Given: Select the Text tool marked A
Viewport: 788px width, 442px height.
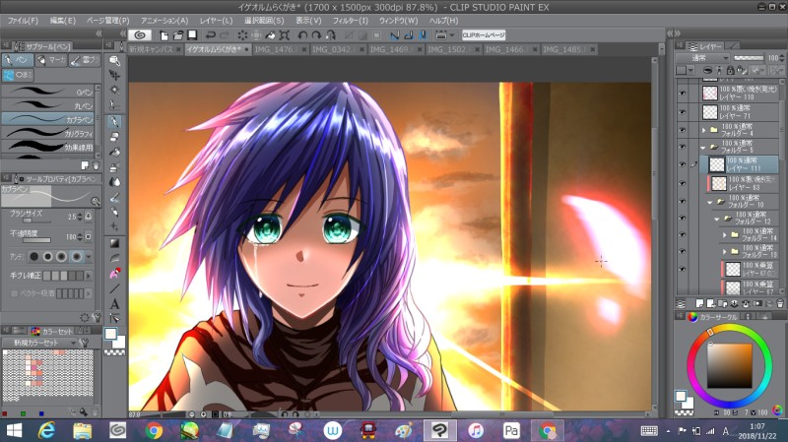Looking at the screenshot, I should tap(114, 304).
